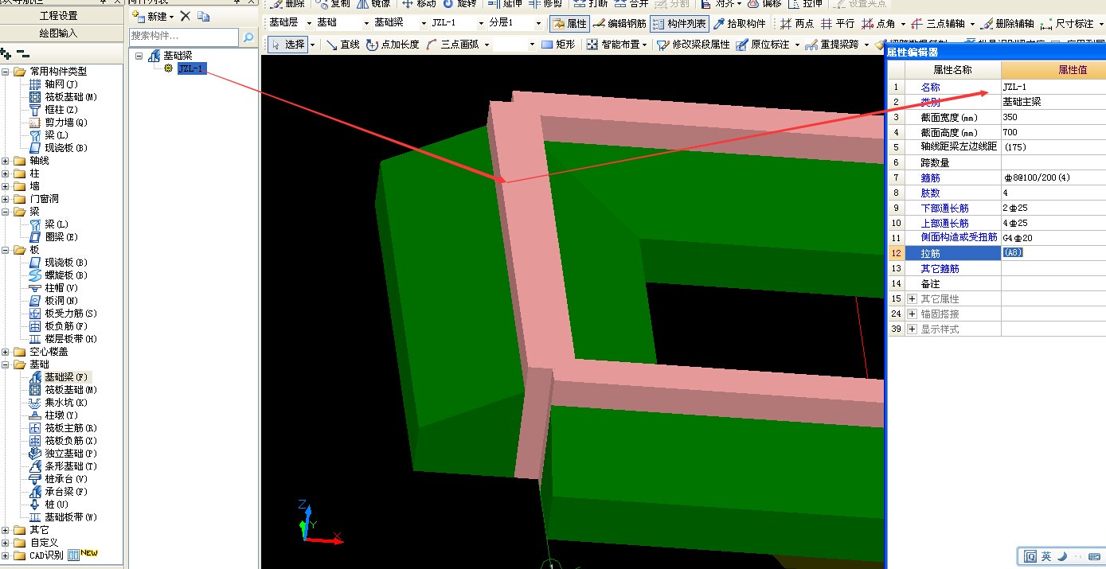This screenshot has width=1106, height=569.
Task: Click the 搜索构件 search field
Action: 184,37
